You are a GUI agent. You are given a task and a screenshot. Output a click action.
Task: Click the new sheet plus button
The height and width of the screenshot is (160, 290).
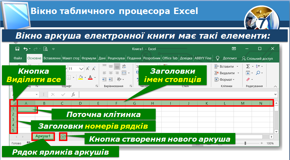(63, 137)
